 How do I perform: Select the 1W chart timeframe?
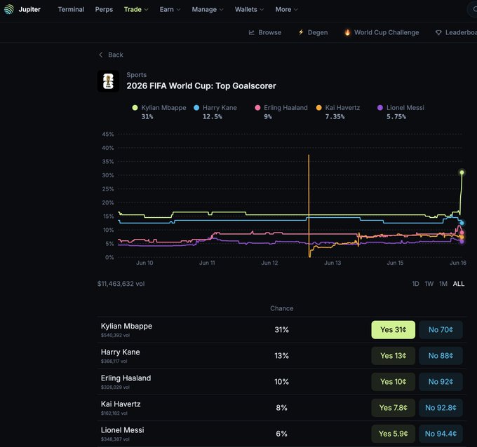[429, 284]
